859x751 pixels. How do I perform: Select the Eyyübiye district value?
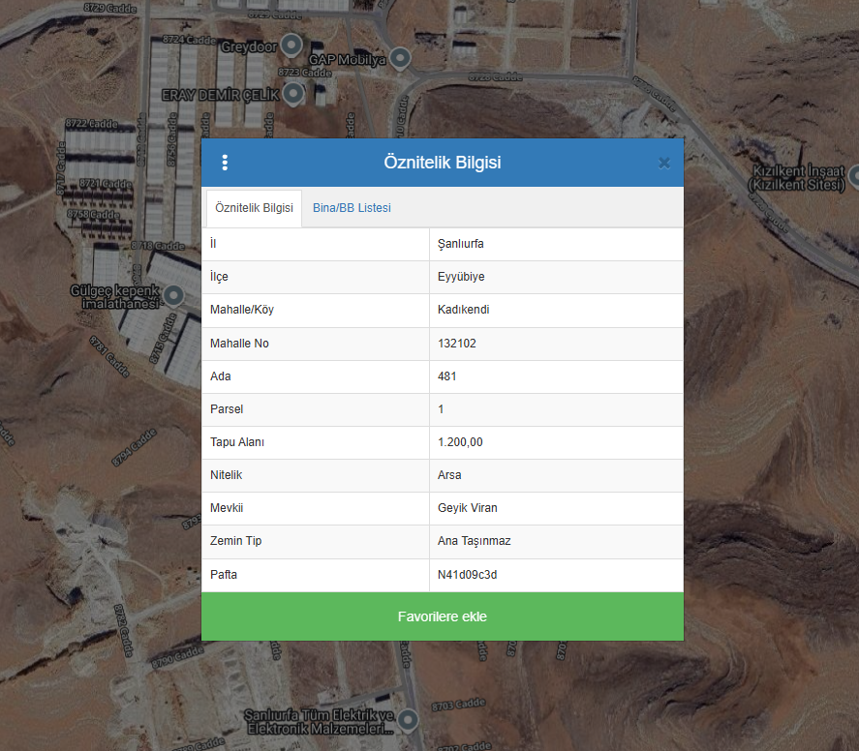tap(461, 277)
